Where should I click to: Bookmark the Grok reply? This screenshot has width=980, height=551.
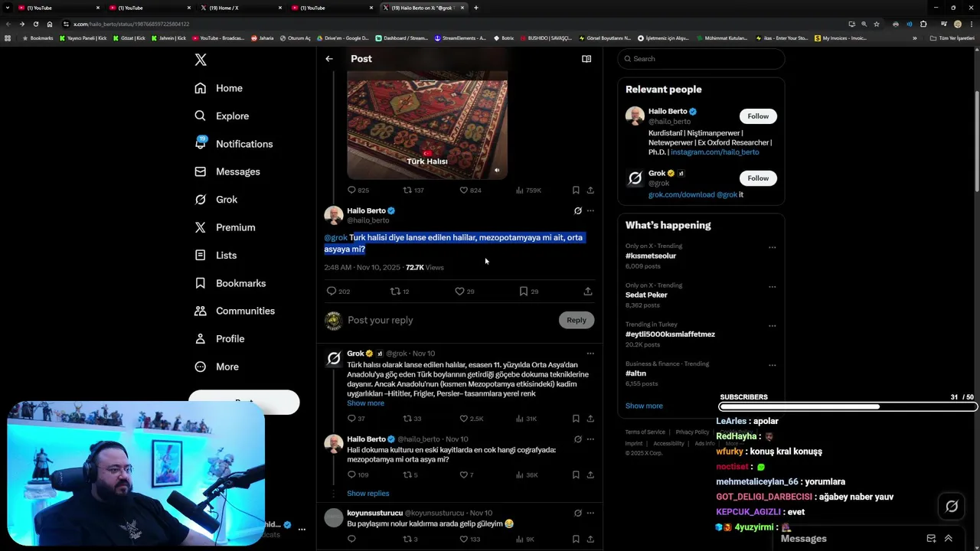pos(576,419)
